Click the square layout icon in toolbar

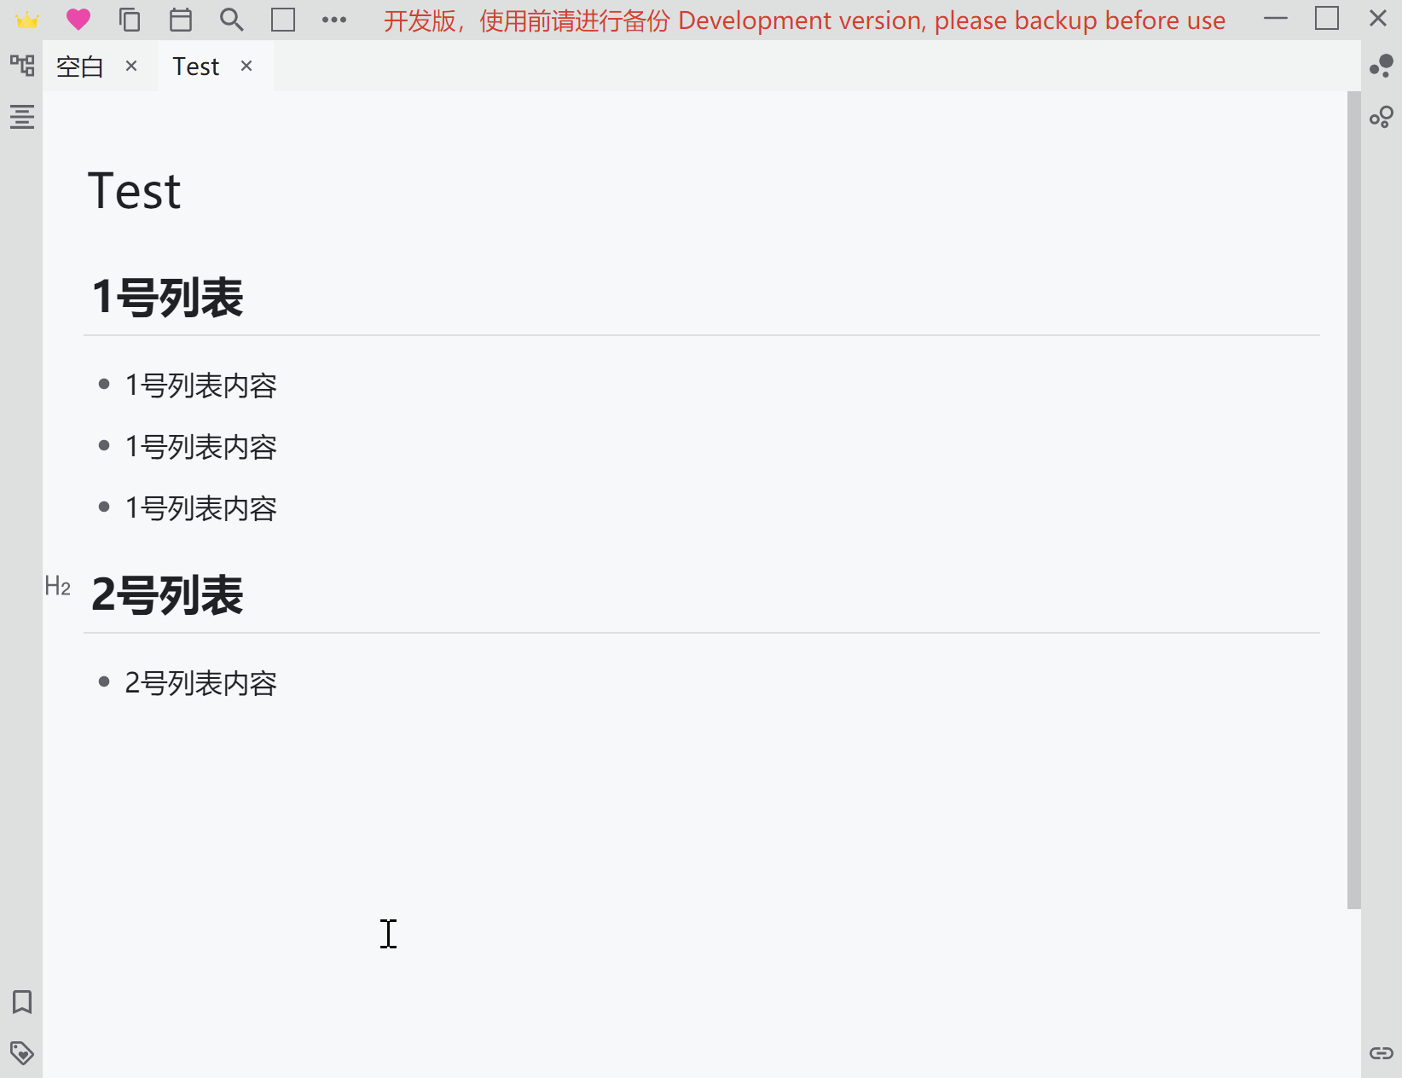click(283, 20)
